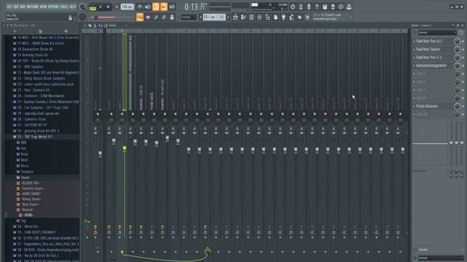This screenshot has height=262, width=467.
Task: Click the speech bubble icon in the top toolbar
Action: [341, 7]
